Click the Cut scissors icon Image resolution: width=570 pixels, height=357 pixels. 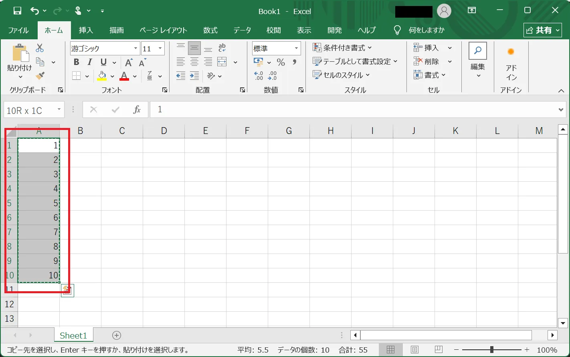[x=40, y=48]
